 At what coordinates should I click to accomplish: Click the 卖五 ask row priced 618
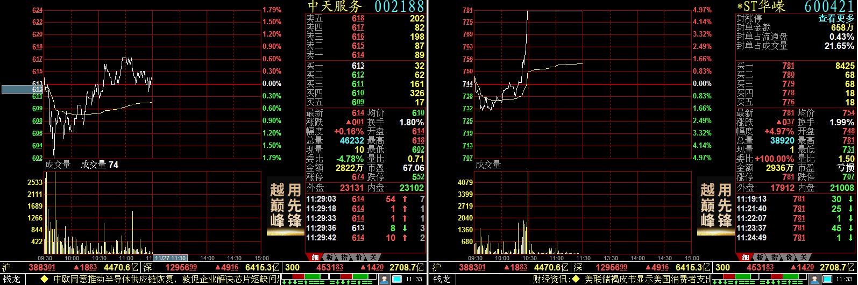pyautogui.click(x=365, y=18)
